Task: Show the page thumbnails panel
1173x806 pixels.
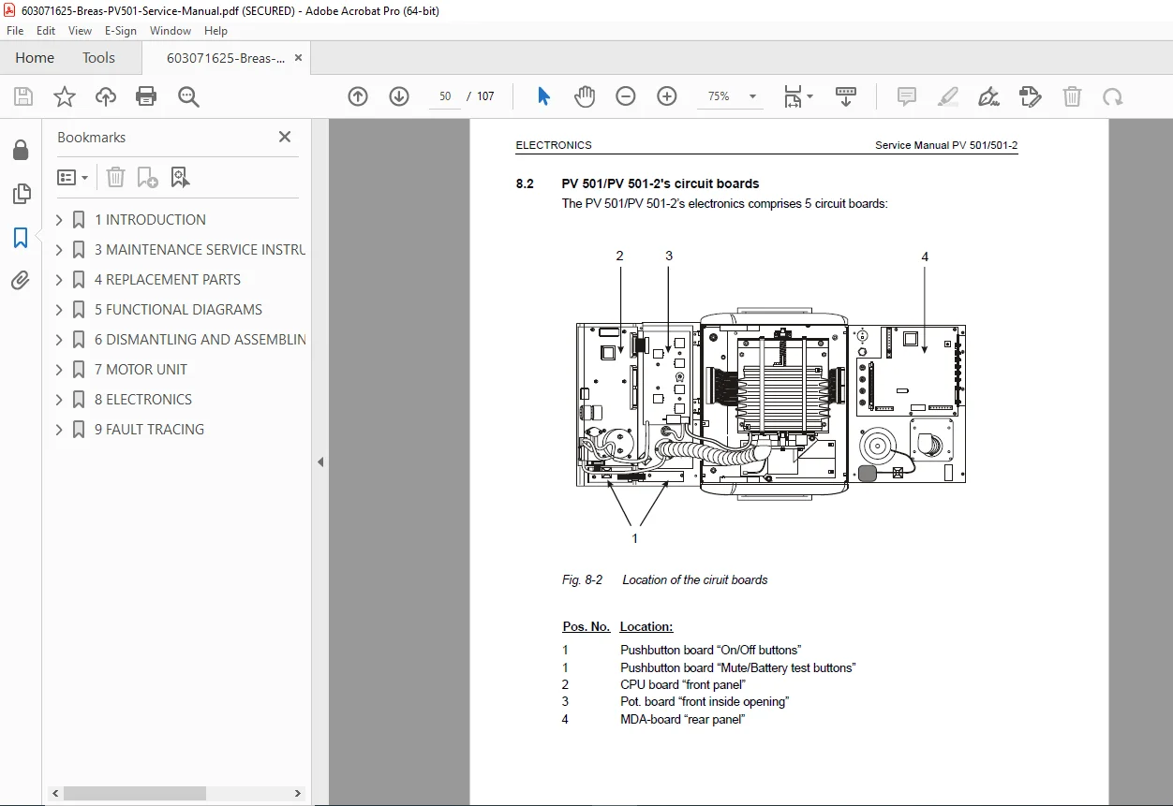Action: pyautogui.click(x=21, y=194)
